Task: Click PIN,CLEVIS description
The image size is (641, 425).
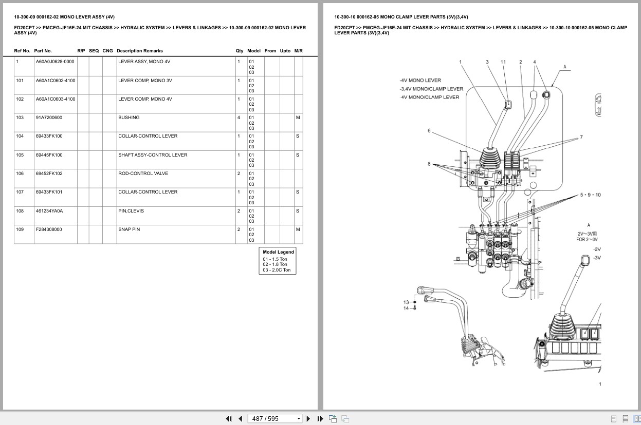Action: pyautogui.click(x=131, y=211)
